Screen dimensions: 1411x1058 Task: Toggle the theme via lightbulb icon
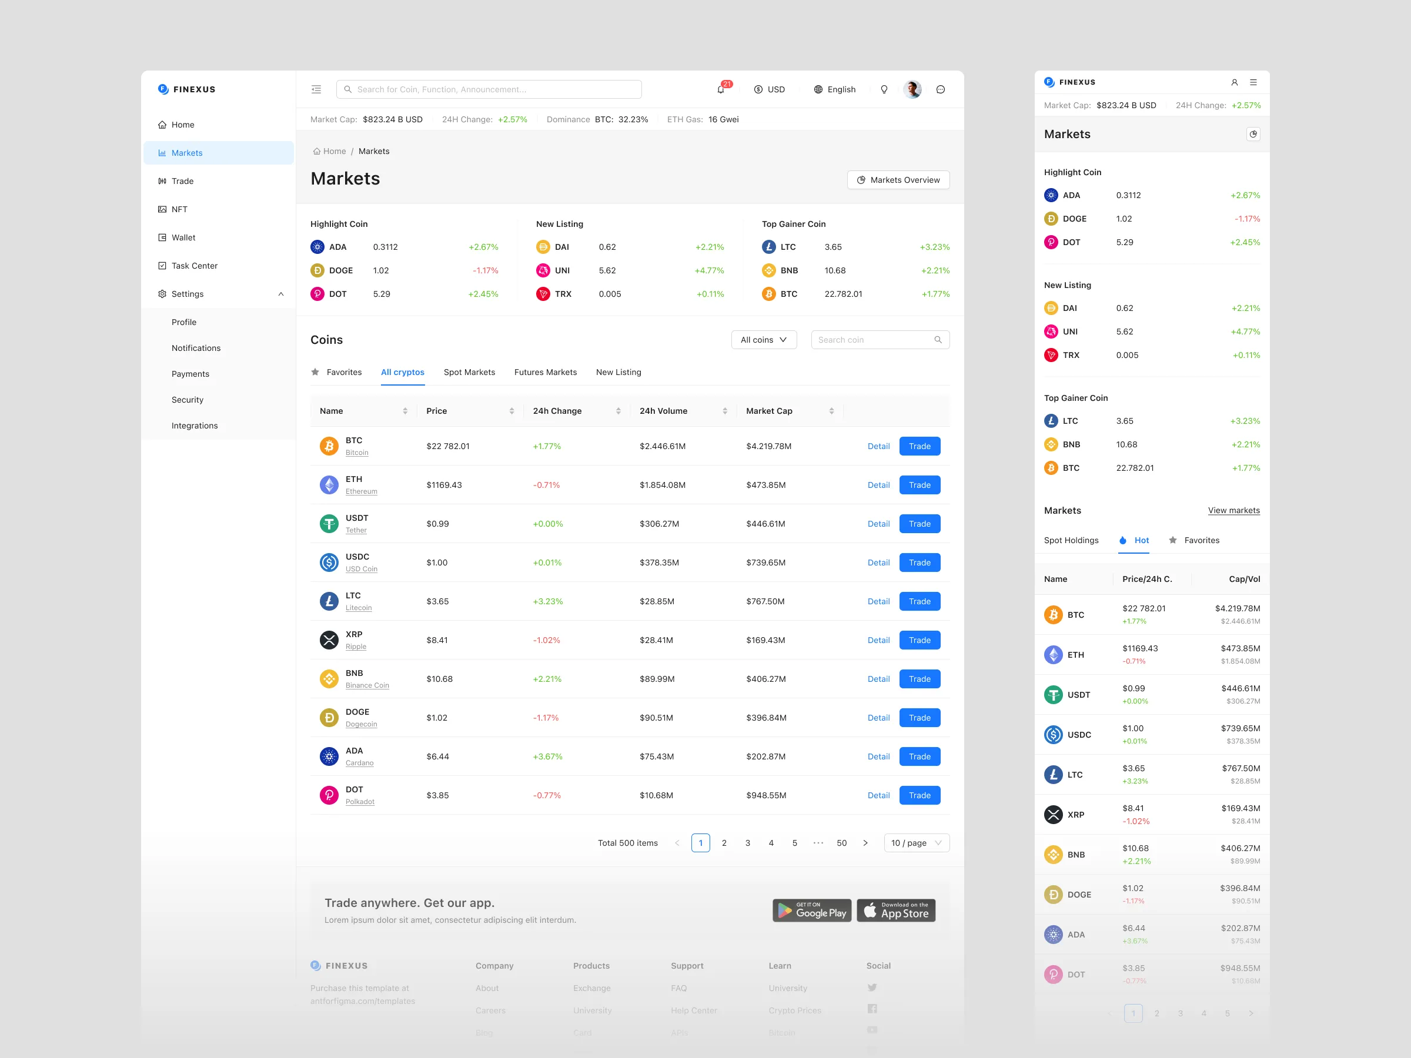click(x=884, y=89)
